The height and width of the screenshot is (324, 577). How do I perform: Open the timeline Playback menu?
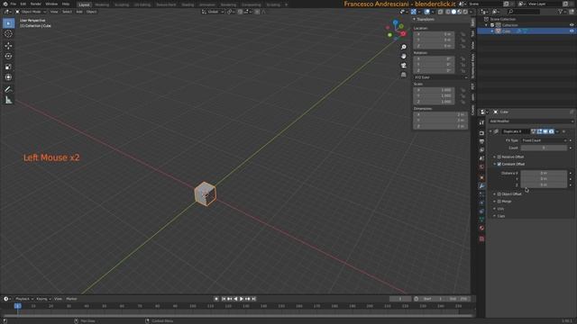(24, 299)
